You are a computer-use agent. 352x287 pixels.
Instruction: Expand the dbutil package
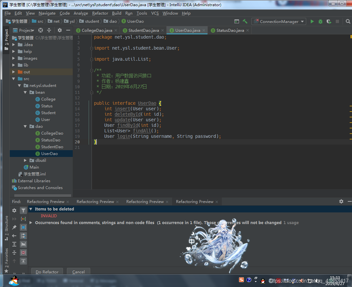(x=25, y=160)
